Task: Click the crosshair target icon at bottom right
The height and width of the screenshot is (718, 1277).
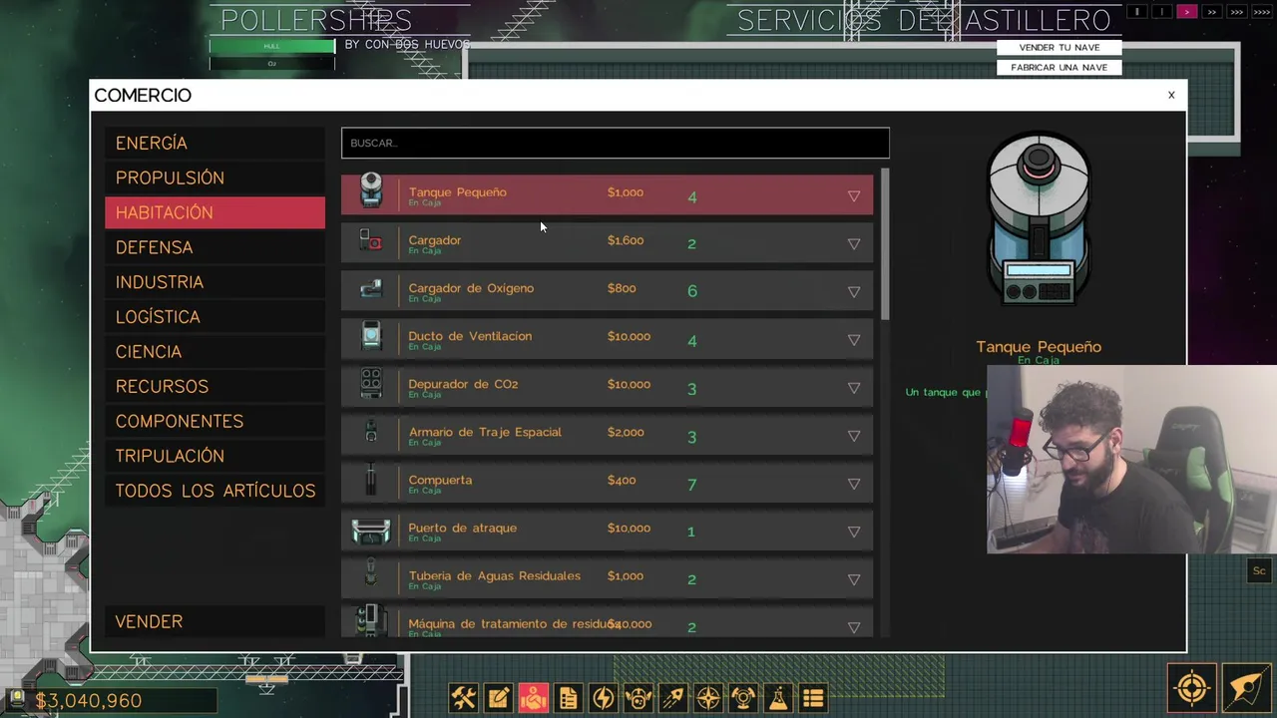Action: pos(1192,688)
